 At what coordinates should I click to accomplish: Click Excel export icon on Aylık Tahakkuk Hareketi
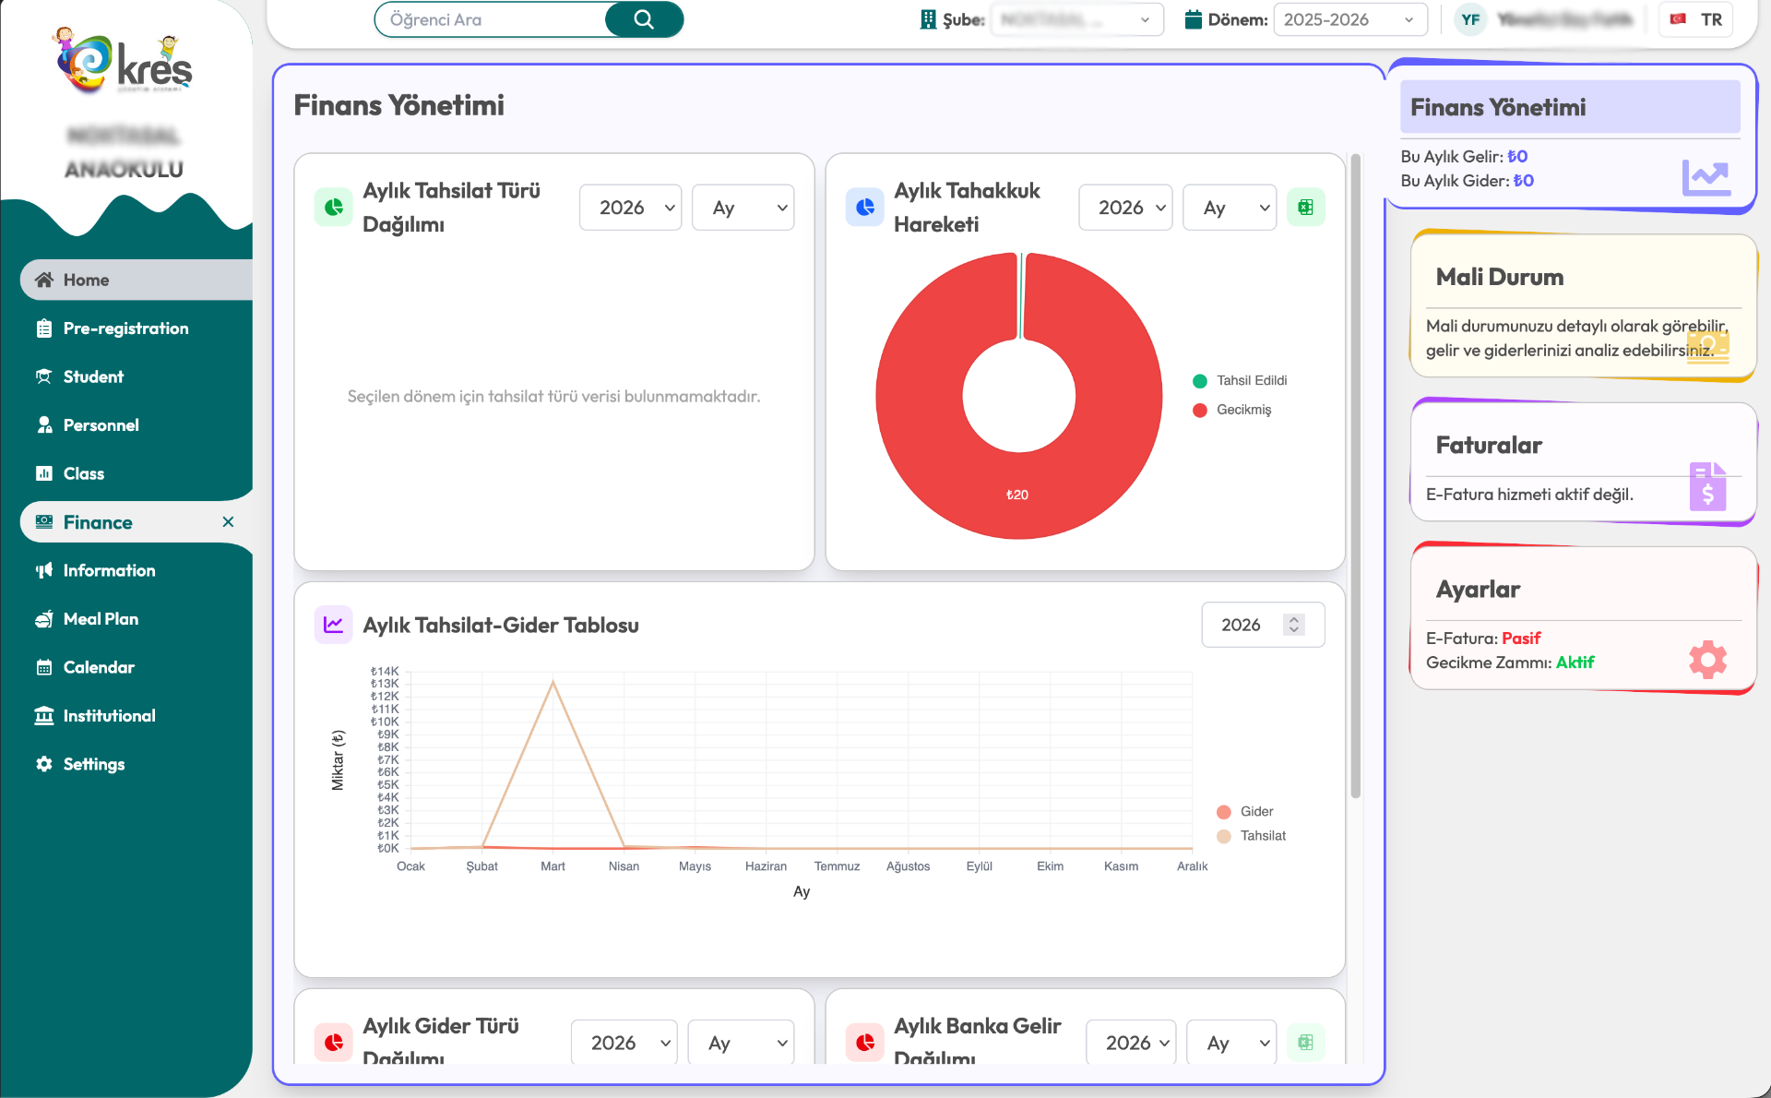click(x=1305, y=208)
